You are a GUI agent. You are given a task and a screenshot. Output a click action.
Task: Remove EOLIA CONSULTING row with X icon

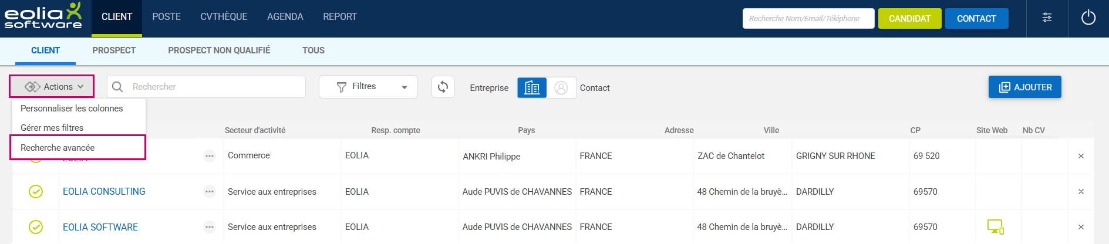coord(1081,192)
